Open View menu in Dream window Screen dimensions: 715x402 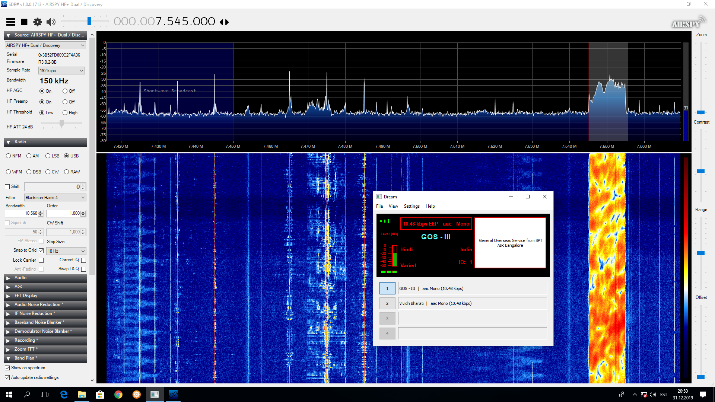(393, 206)
